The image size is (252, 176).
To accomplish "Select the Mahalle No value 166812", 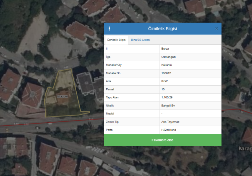I will tap(166, 73).
